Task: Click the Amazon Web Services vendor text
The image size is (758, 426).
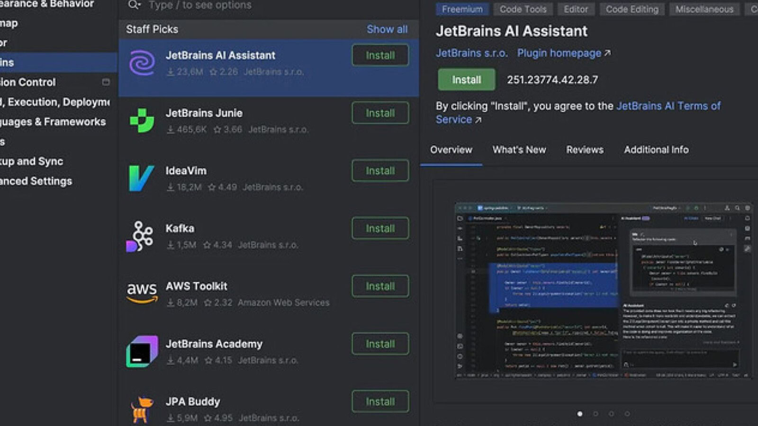Action: click(x=283, y=302)
